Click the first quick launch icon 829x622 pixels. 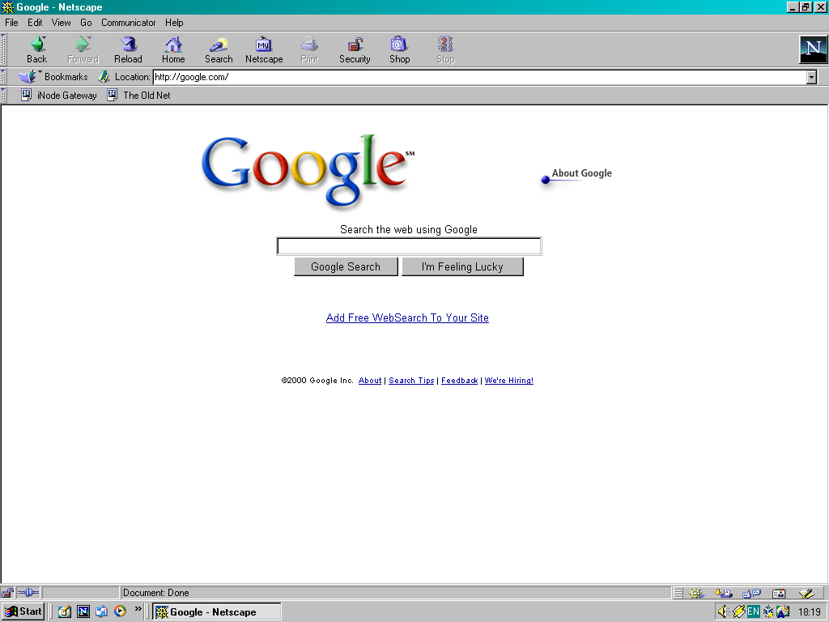[x=65, y=611]
